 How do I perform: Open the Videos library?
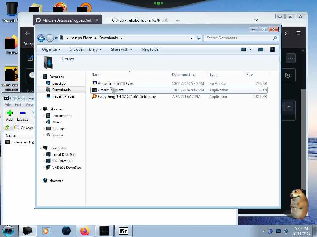click(x=57, y=135)
